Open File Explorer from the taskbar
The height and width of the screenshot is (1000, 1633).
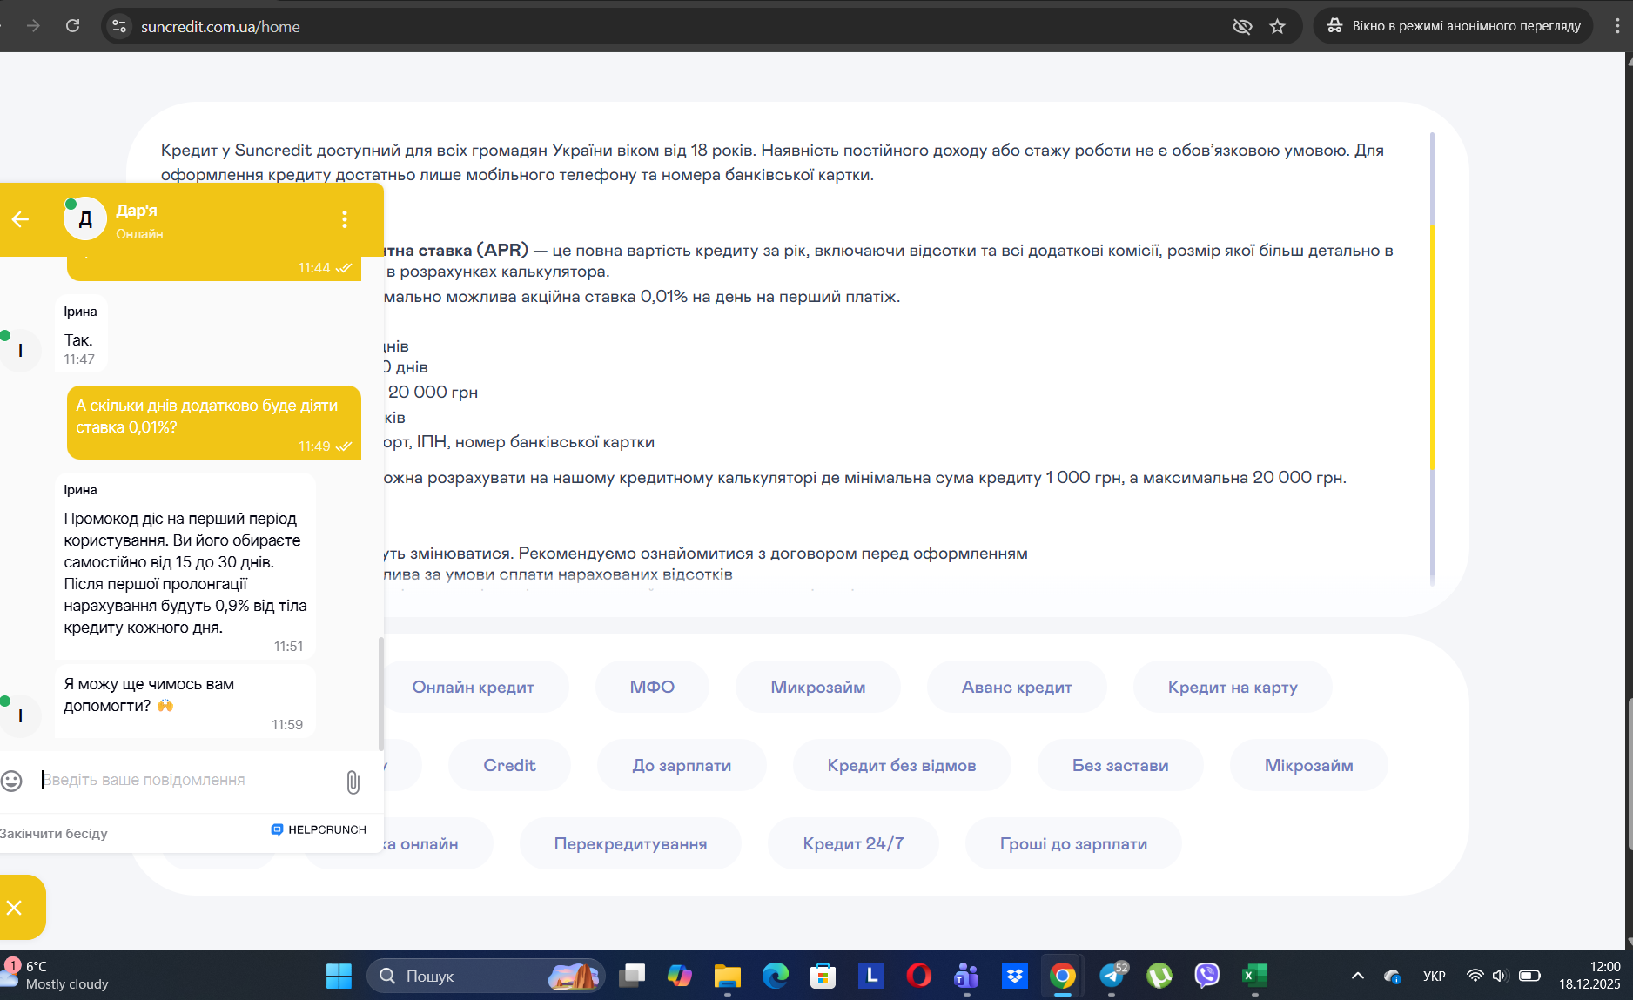pyautogui.click(x=727, y=976)
